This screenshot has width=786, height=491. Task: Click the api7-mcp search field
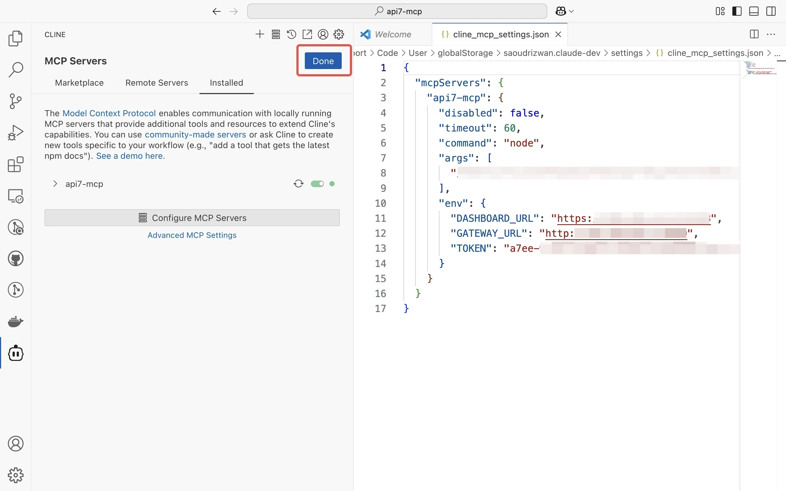(x=397, y=11)
